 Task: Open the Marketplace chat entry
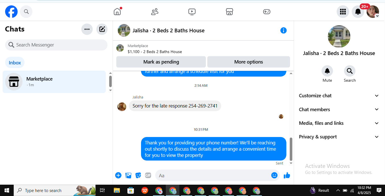click(x=54, y=82)
